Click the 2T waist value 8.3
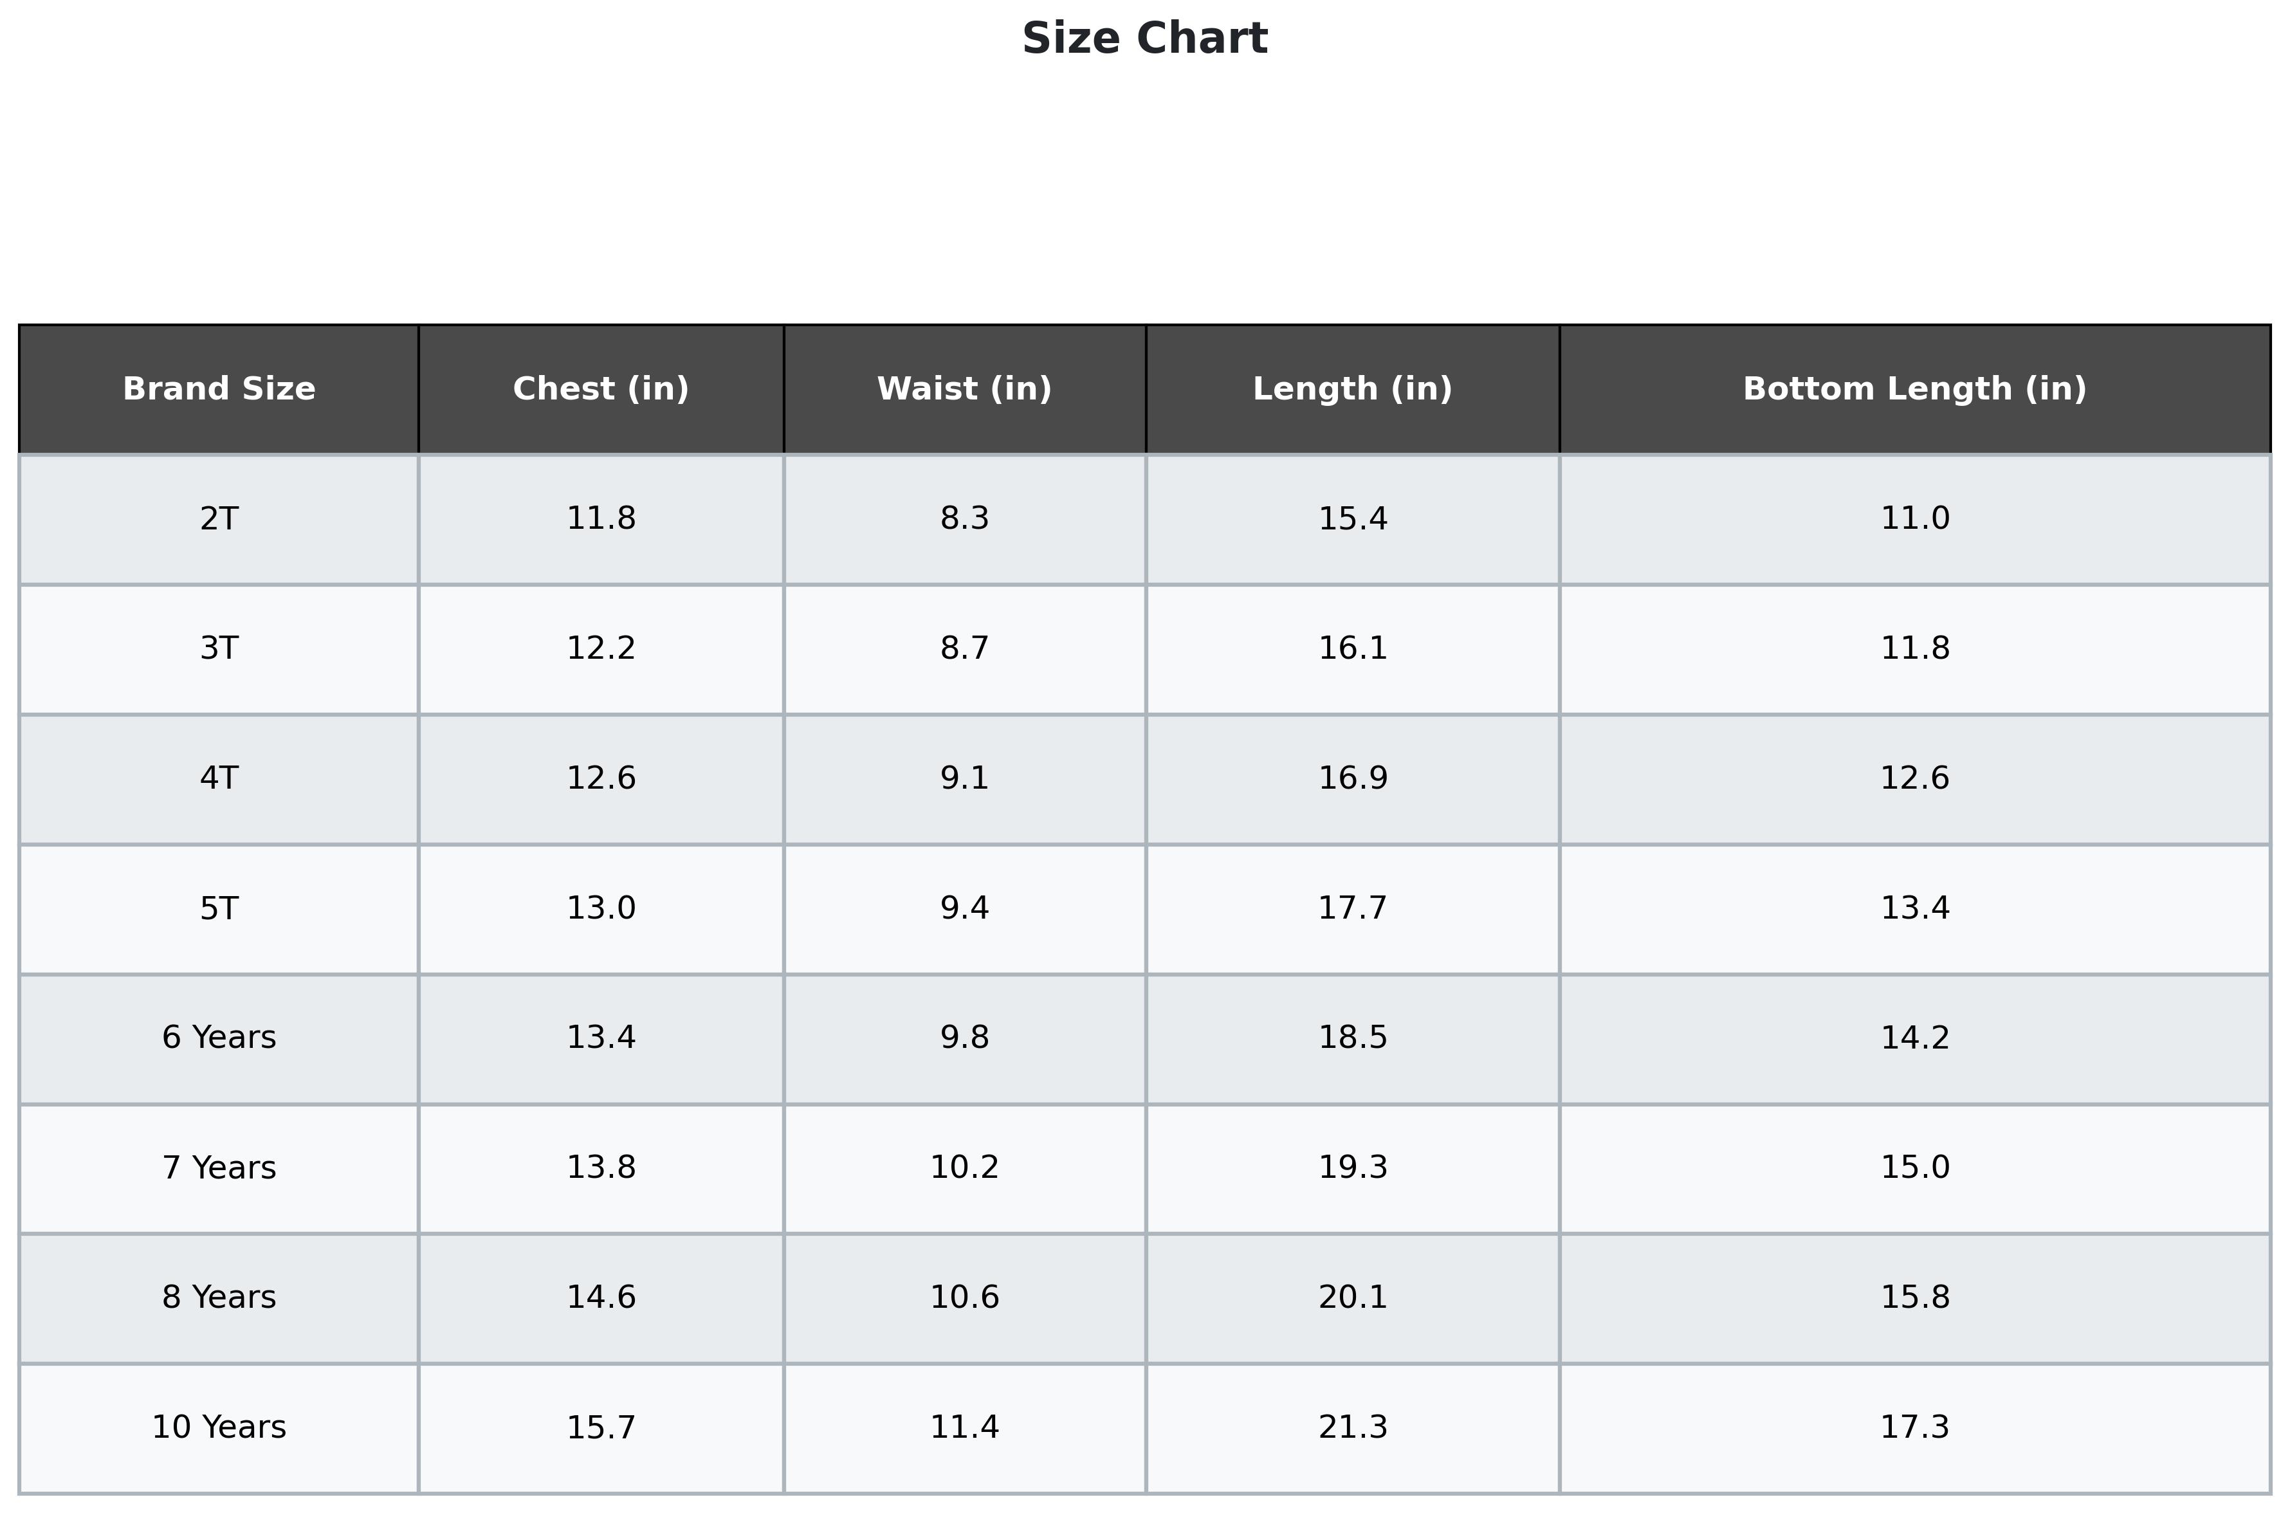Image resolution: width=2290 pixels, height=1513 pixels. point(965,519)
